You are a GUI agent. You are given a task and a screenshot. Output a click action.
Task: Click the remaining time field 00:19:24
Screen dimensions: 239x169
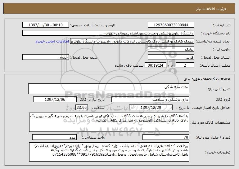tap(155, 65)
